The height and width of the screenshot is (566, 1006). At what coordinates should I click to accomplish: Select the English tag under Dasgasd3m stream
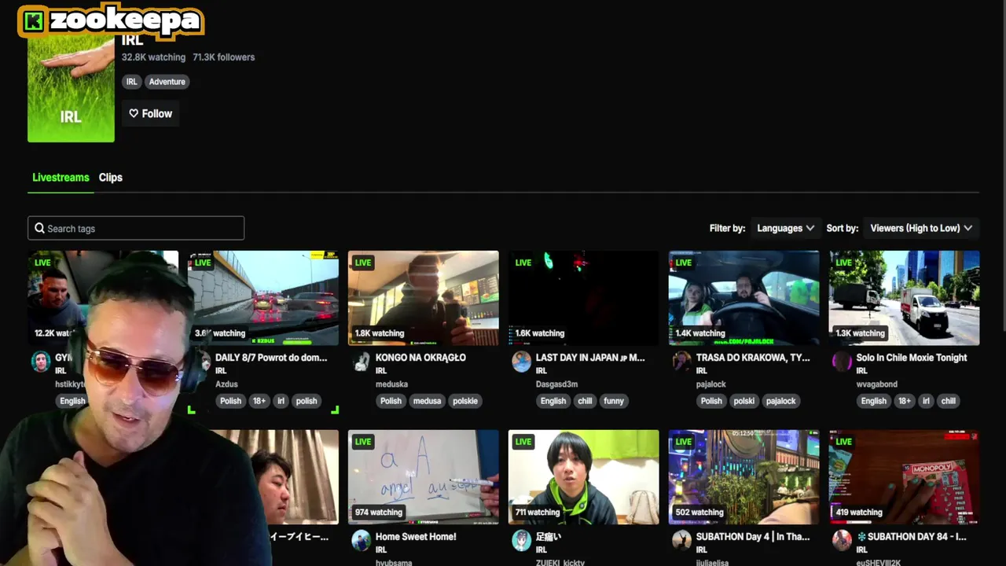coord(553,401)
